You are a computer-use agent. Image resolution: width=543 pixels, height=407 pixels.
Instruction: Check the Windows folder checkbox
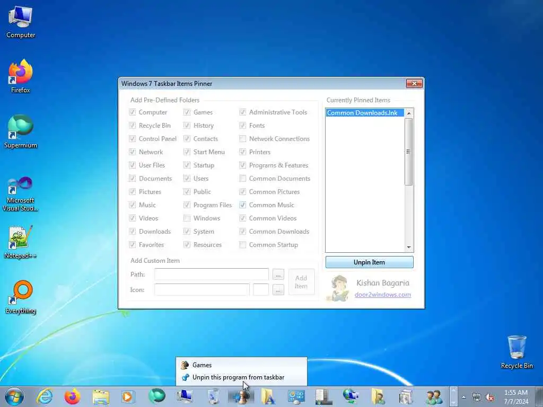pos(187,218)
